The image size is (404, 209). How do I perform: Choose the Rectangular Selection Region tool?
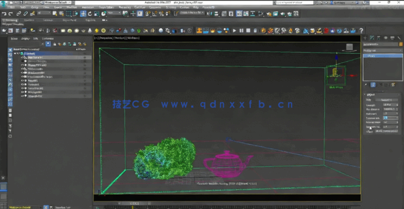tap(69, 14)
